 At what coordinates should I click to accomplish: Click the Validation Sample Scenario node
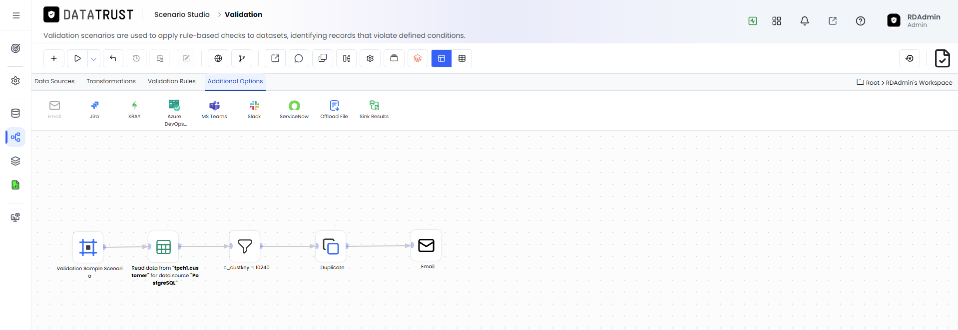click(88, 247)
